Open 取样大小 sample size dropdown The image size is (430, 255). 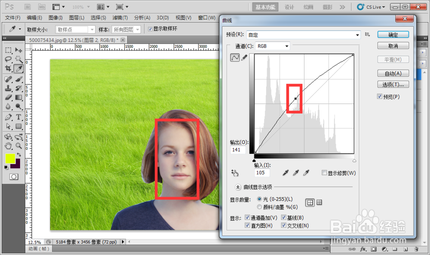click(75, 29)
